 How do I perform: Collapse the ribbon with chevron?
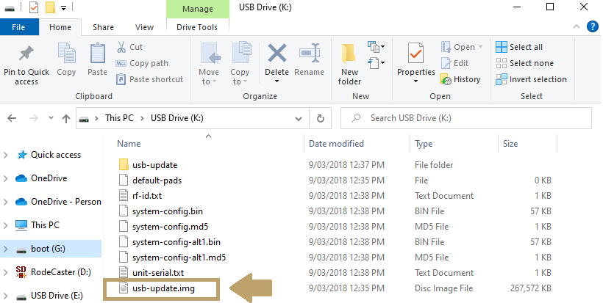(577, 26)
